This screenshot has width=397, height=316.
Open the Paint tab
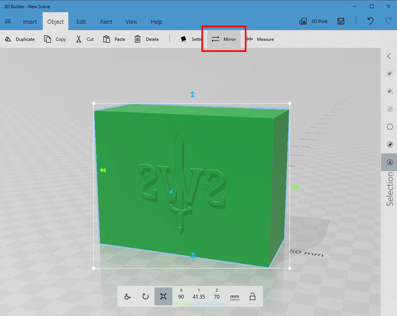click(106, 22)
